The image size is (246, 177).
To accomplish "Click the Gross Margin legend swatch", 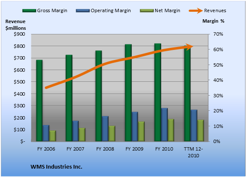I will [29, 11].
